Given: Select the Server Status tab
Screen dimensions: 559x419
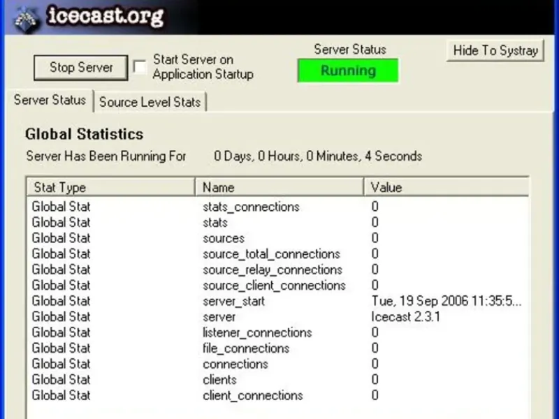Looking at the screenshot, I should click(x=50, y=100).
